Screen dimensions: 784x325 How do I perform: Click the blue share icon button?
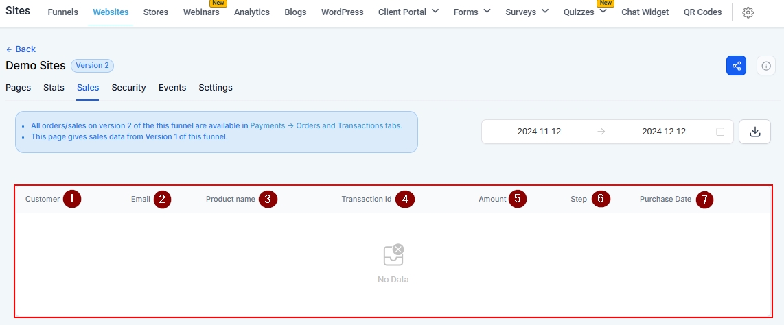[x=736, y=66]
